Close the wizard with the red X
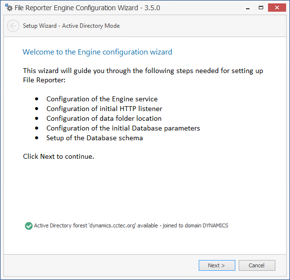Image resolution: width=290 pixels, height=280 pixels. 277,8
